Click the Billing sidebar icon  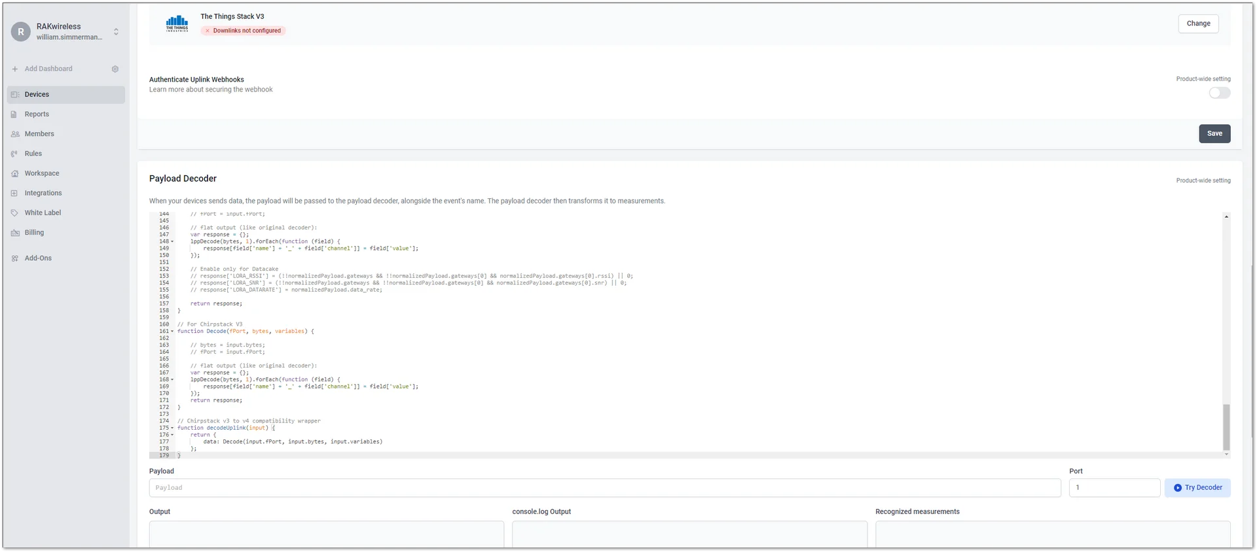coord(15,233)
